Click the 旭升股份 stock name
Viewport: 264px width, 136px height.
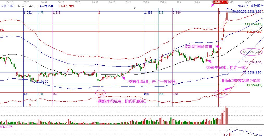[x=257, y=6]
